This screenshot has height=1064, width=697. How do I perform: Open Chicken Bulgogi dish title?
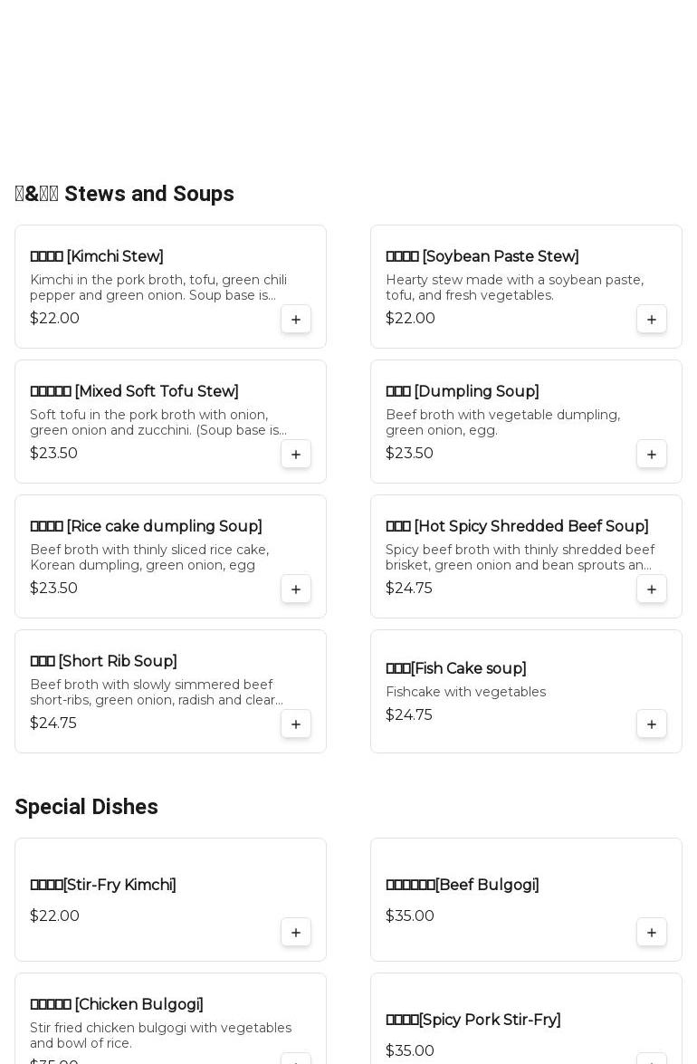pos(117,1004)
